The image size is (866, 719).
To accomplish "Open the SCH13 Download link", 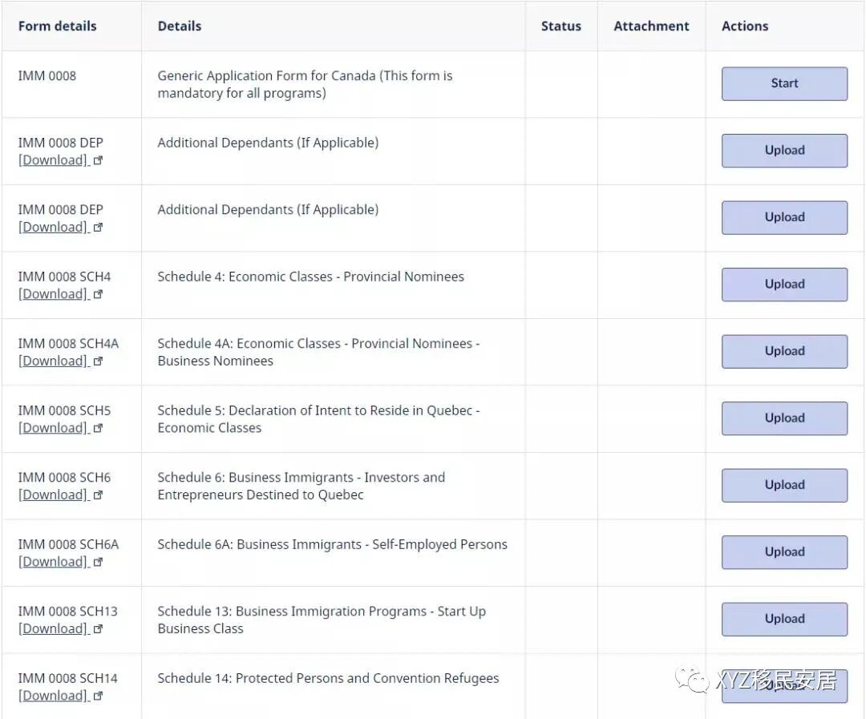I will pos(53,628).
